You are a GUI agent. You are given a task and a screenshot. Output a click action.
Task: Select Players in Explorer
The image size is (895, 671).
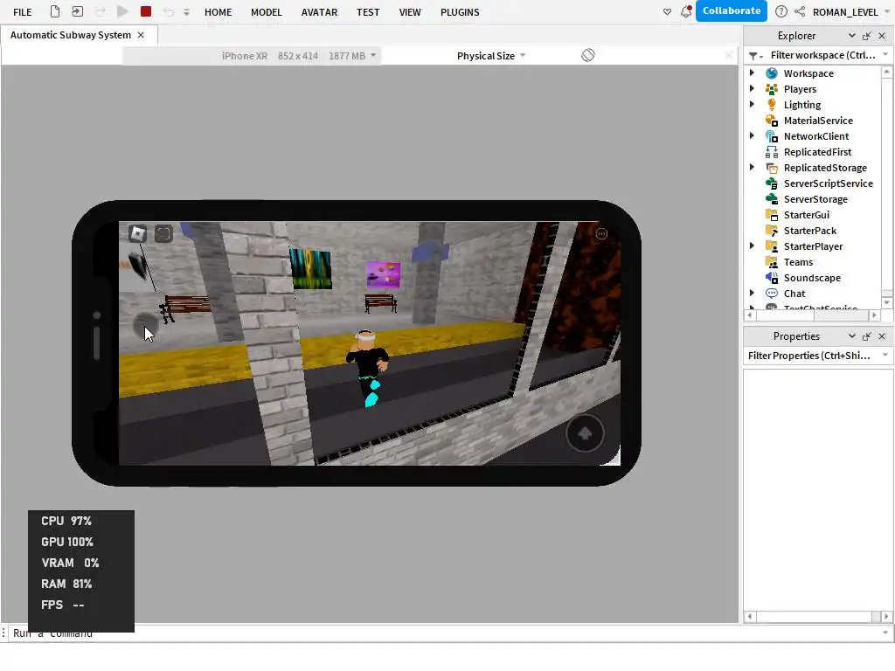(799, 89)
